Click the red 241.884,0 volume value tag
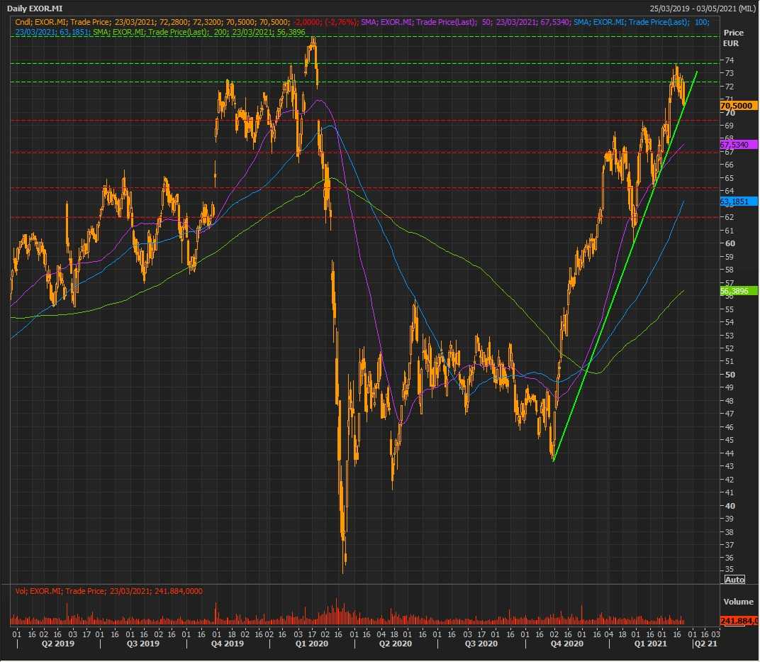The height and width of the screenshot is (662, 760). coord(738,621)
